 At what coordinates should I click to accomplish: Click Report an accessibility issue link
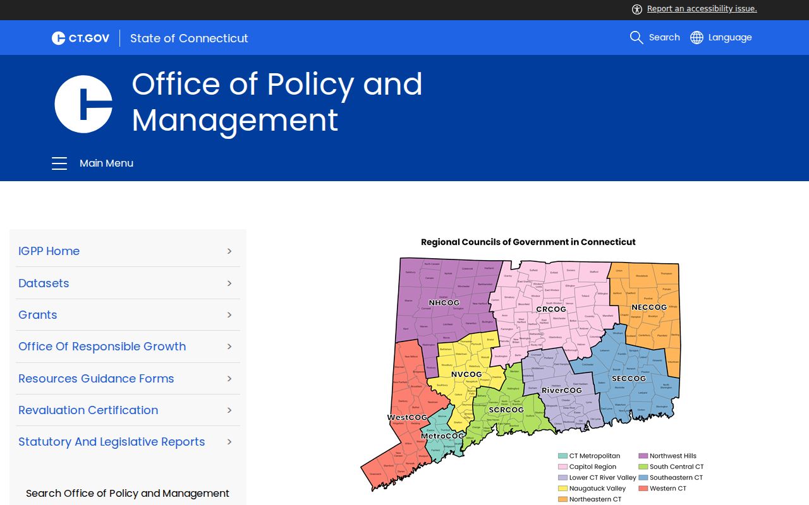click(702, 9)
